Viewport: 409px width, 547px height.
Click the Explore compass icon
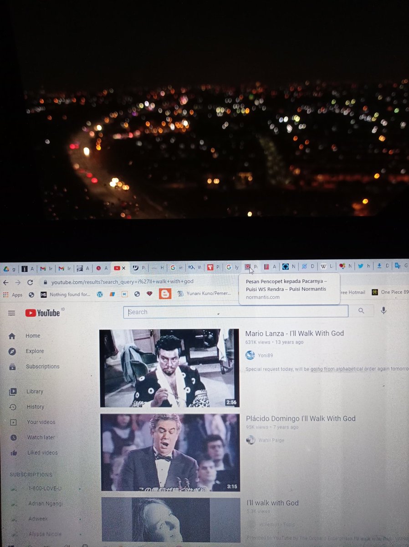tap(12, 351)
